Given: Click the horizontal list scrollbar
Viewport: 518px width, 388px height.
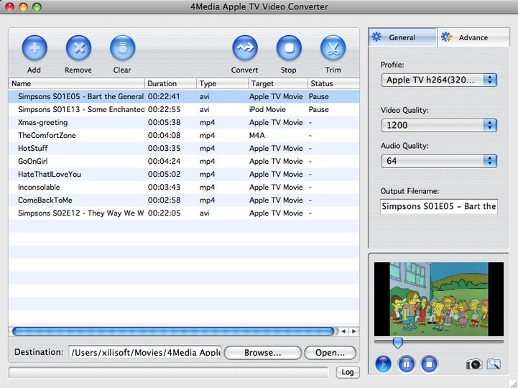Looking at the screenshot, I should [173, 331].
